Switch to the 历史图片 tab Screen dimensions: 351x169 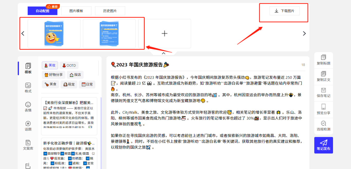110,11
